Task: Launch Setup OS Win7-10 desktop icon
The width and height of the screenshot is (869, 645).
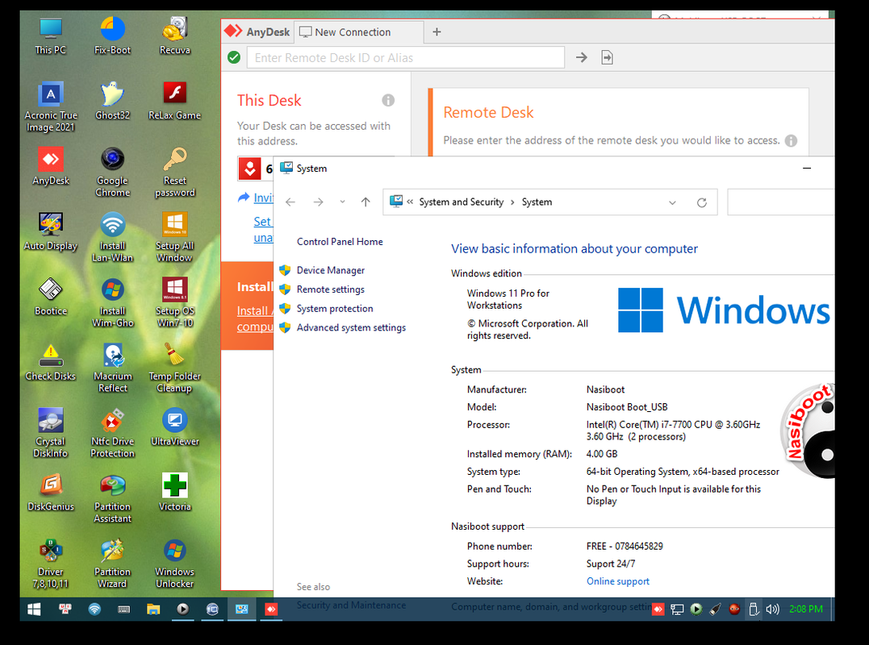Action: pos(174,303)
